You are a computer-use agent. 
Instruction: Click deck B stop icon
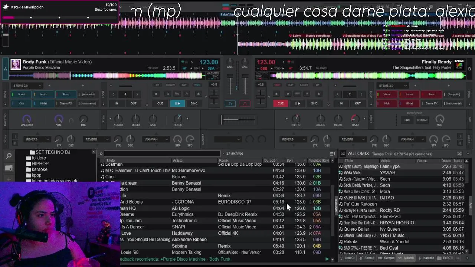[276, 94]
